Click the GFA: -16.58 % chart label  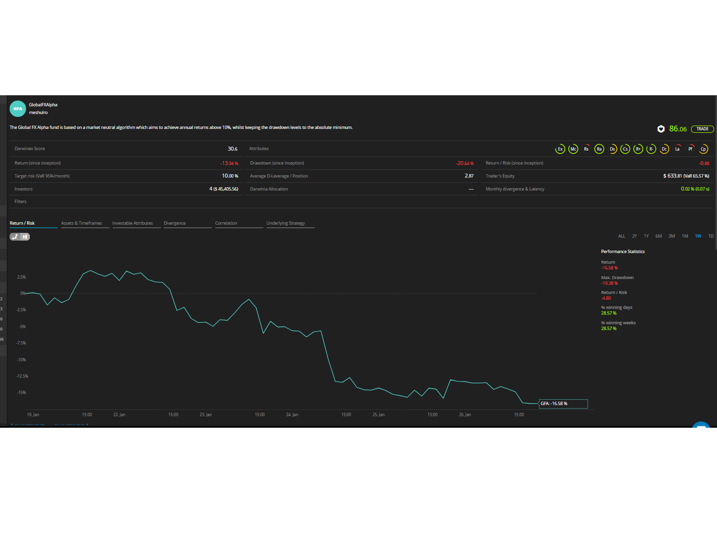click(x=563, y=404)
